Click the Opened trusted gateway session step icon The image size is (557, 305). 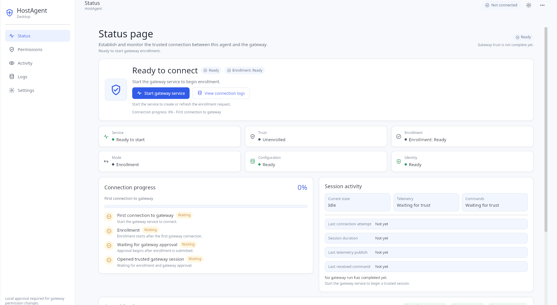click(x=109, y=260)
